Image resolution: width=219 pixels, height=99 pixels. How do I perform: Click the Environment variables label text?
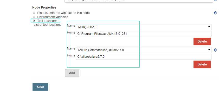click(53, 17)
